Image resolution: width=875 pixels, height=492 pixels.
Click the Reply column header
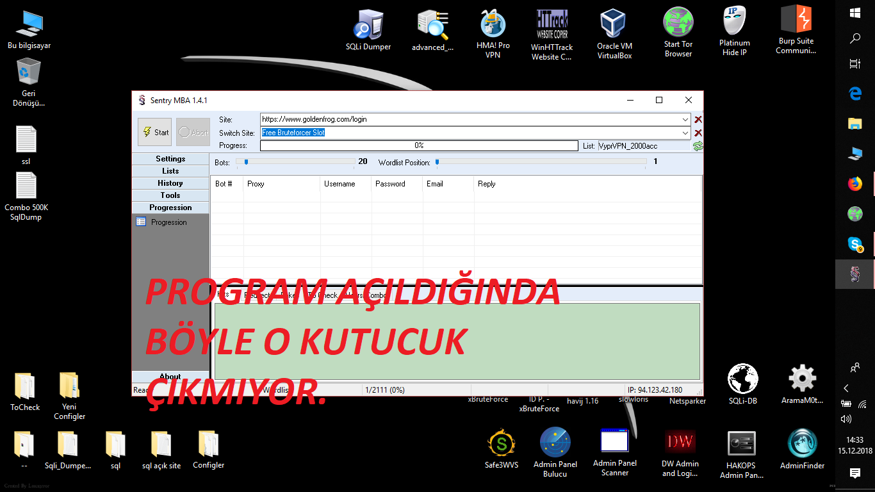pos(588,184)
